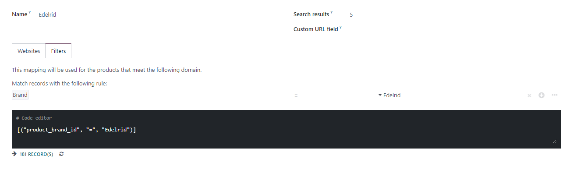
Task: Select the Filters tab
Action: click(x=58, y=51)
